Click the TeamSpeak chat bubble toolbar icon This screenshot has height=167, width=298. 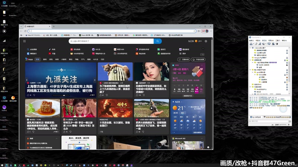269,44
